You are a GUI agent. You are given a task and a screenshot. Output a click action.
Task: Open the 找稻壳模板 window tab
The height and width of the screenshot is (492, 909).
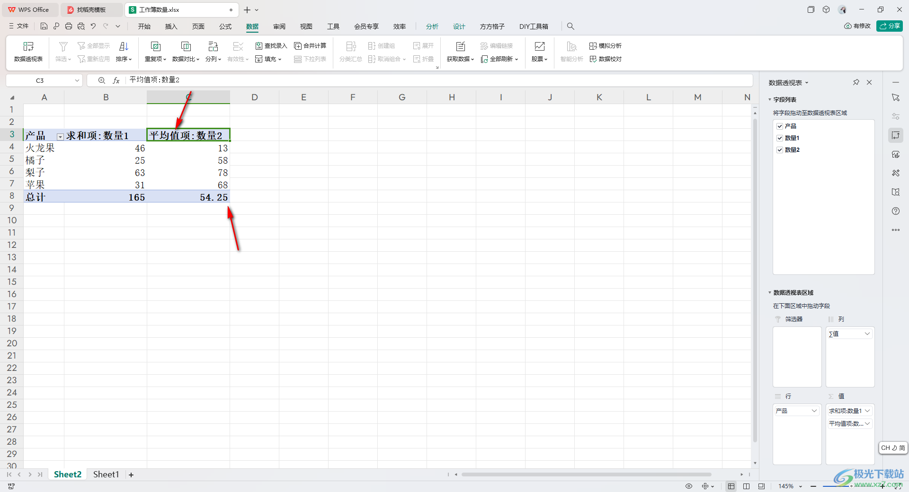[x=91, y=9]
